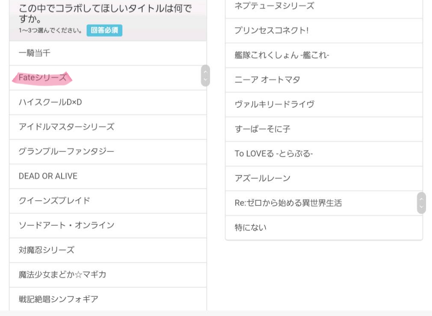Pick ソードアート・オンライン option
Viewport: 432px width, 316px height.
point(66,225)
